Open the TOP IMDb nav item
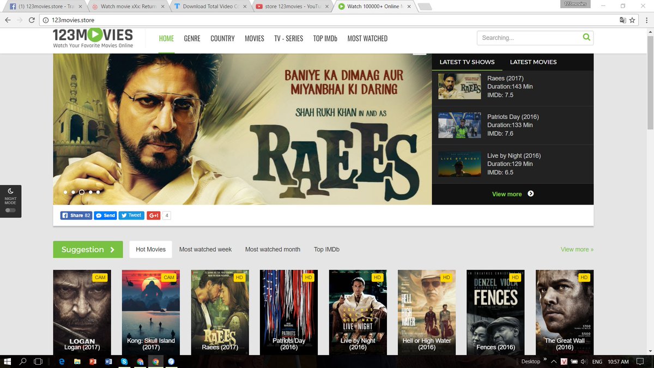 (x=325, y=39)
